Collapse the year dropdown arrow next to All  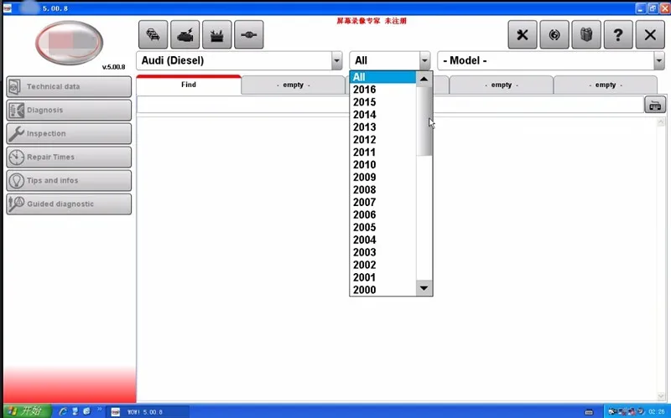424,60
